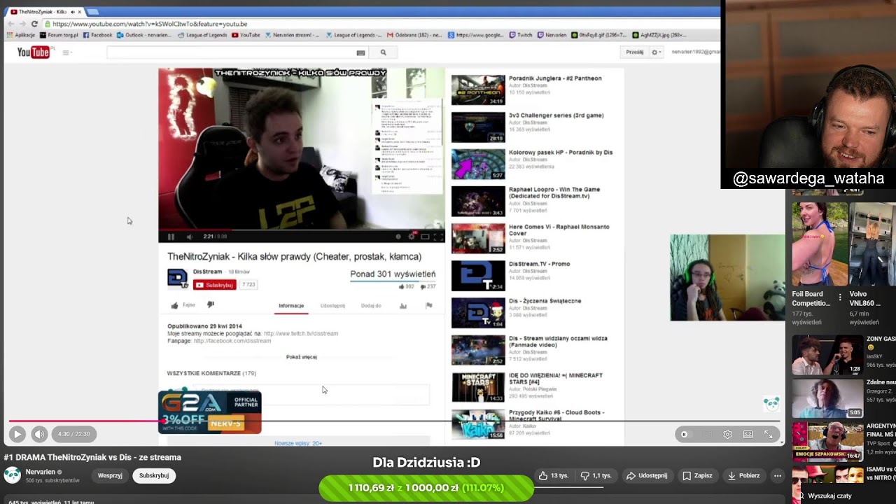Reload the page in the recorded browser
The width and height of the screenshot is (896, 504).
click(34, 24)
